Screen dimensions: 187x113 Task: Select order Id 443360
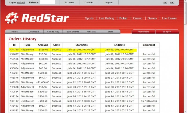14,82
